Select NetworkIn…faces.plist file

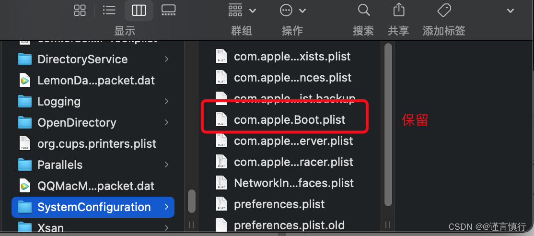tap(294, 183)
